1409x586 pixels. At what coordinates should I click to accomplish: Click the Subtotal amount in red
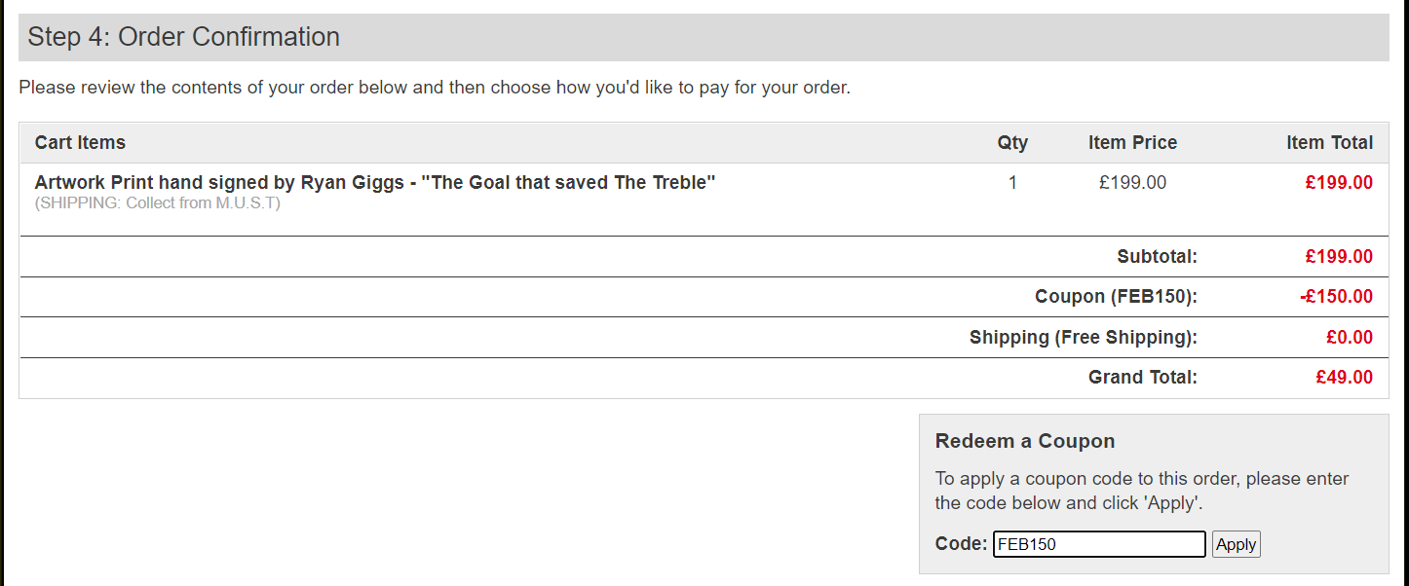click(x=1339, y=257)
